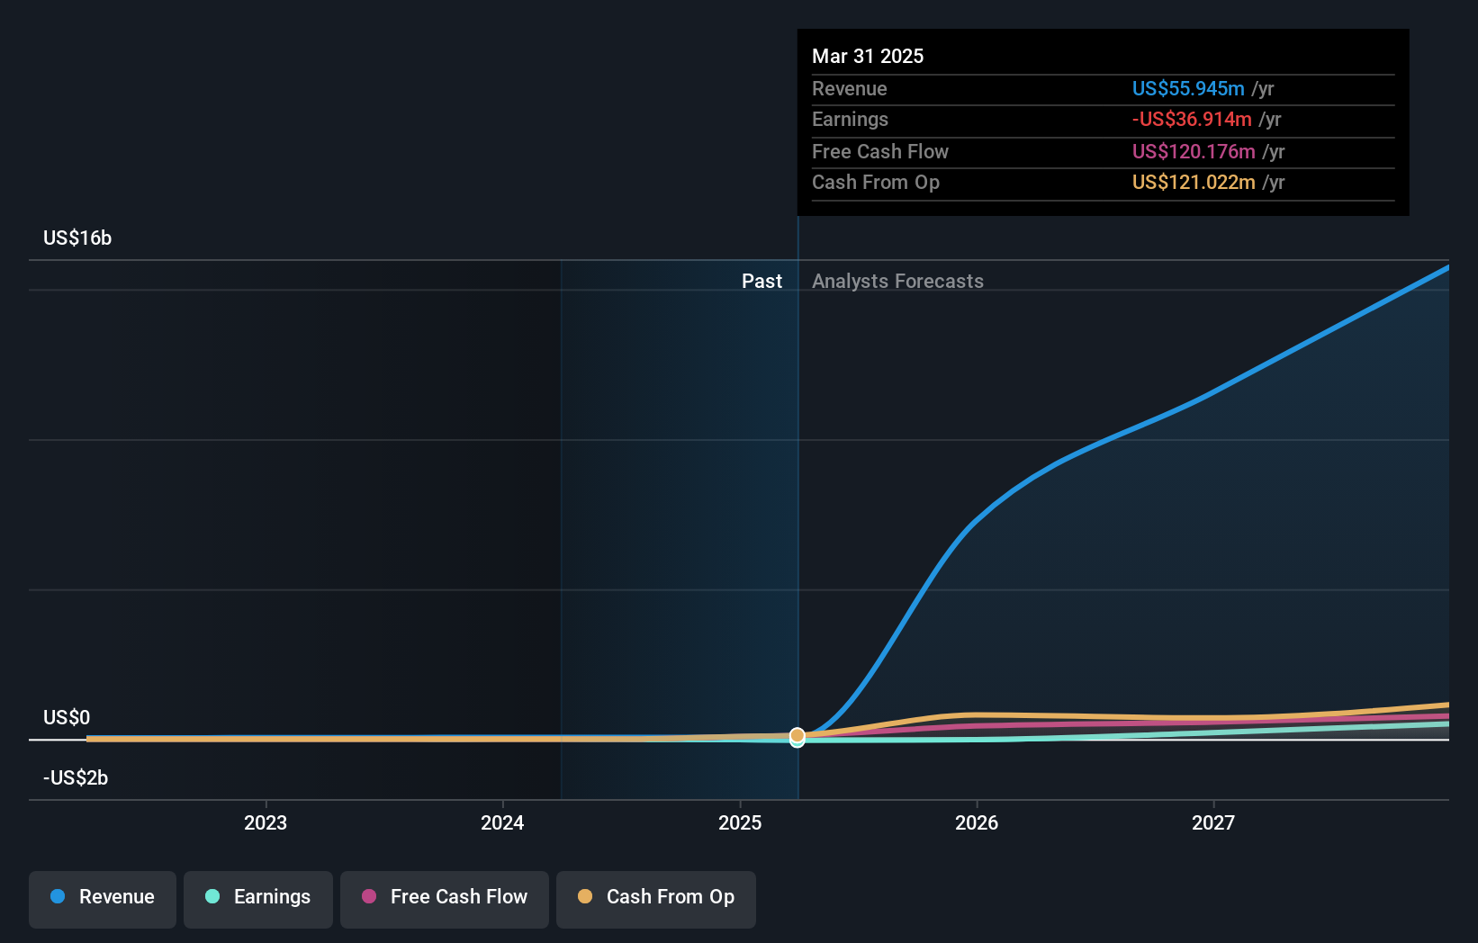Click the blue Revenue legend dot
This screenshot has width=1478, height=943.
coord(58,896)
